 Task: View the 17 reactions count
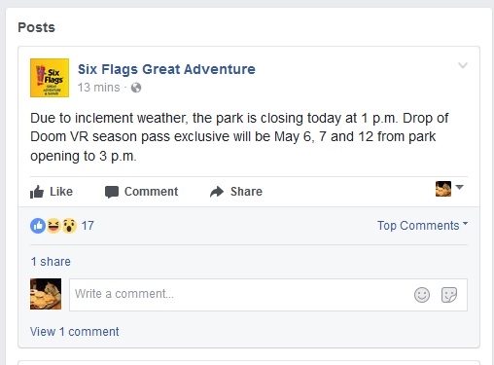point(88,226)
